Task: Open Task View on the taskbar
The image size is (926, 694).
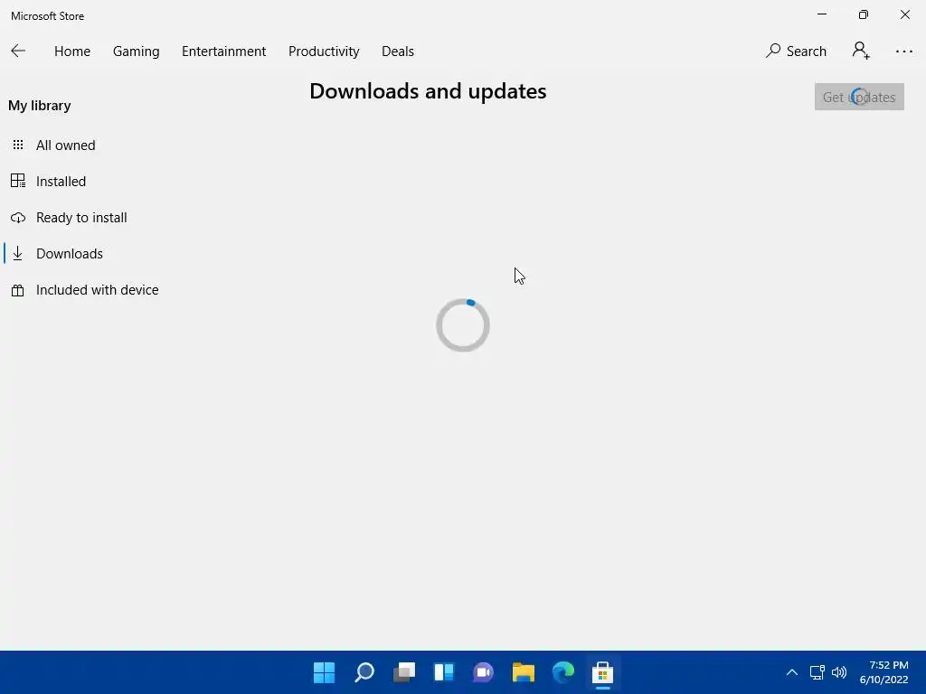Action: (404, 672)
